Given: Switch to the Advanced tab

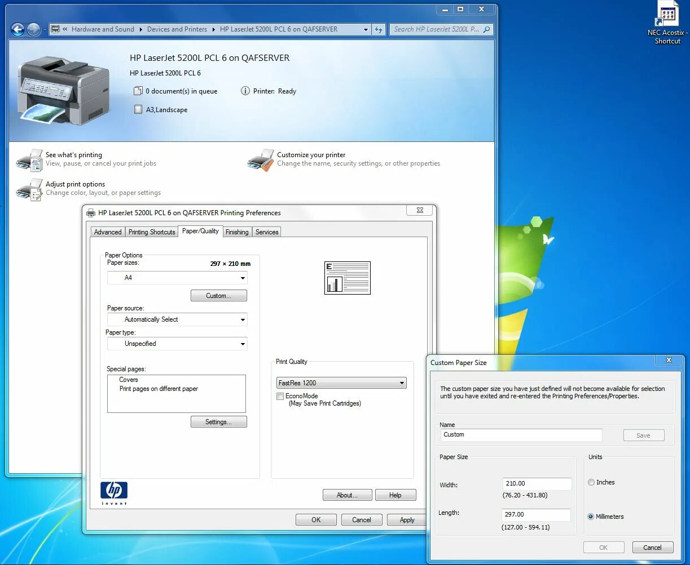Looking at the screenshot, I should click(108, 232).
